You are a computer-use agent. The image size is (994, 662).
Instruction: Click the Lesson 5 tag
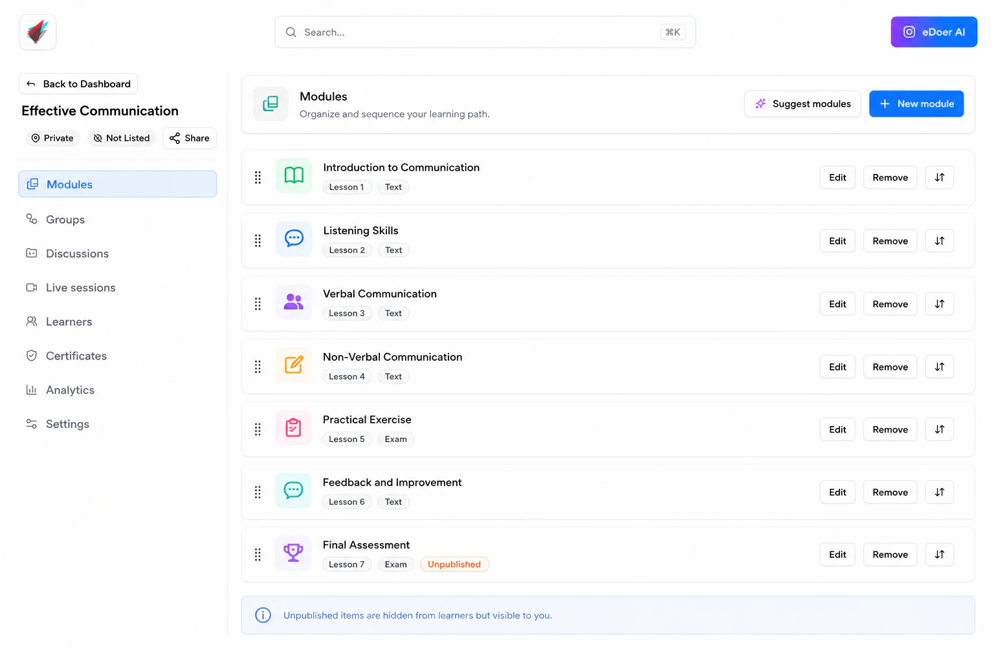click(347, 439)
